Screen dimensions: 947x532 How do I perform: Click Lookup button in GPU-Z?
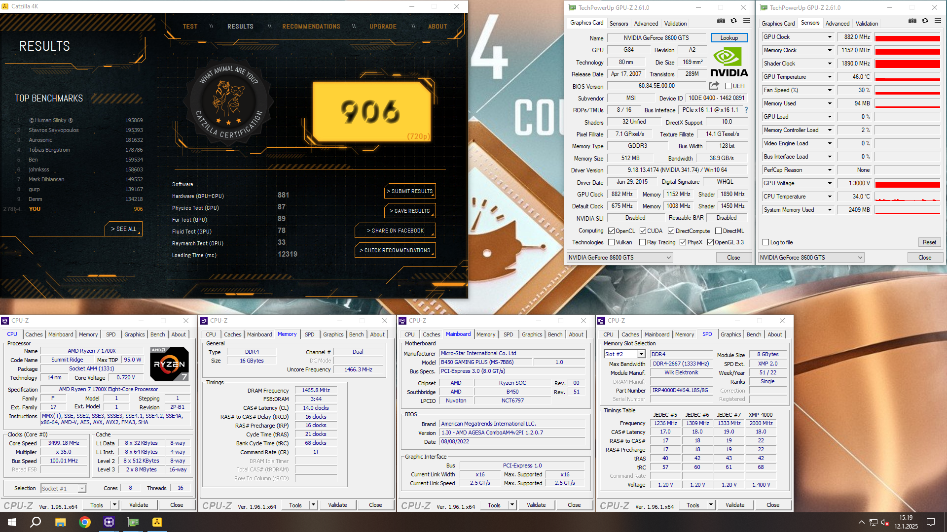pos(729,37)
